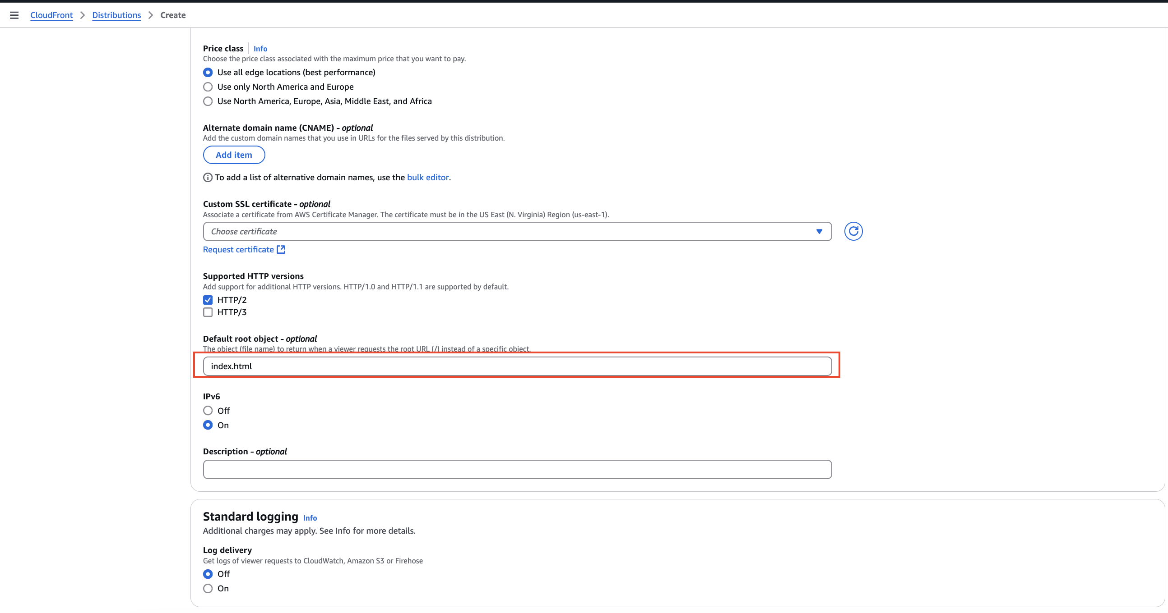
Task: Click the info circle icon near bulk editor
Action: (208, 178)
